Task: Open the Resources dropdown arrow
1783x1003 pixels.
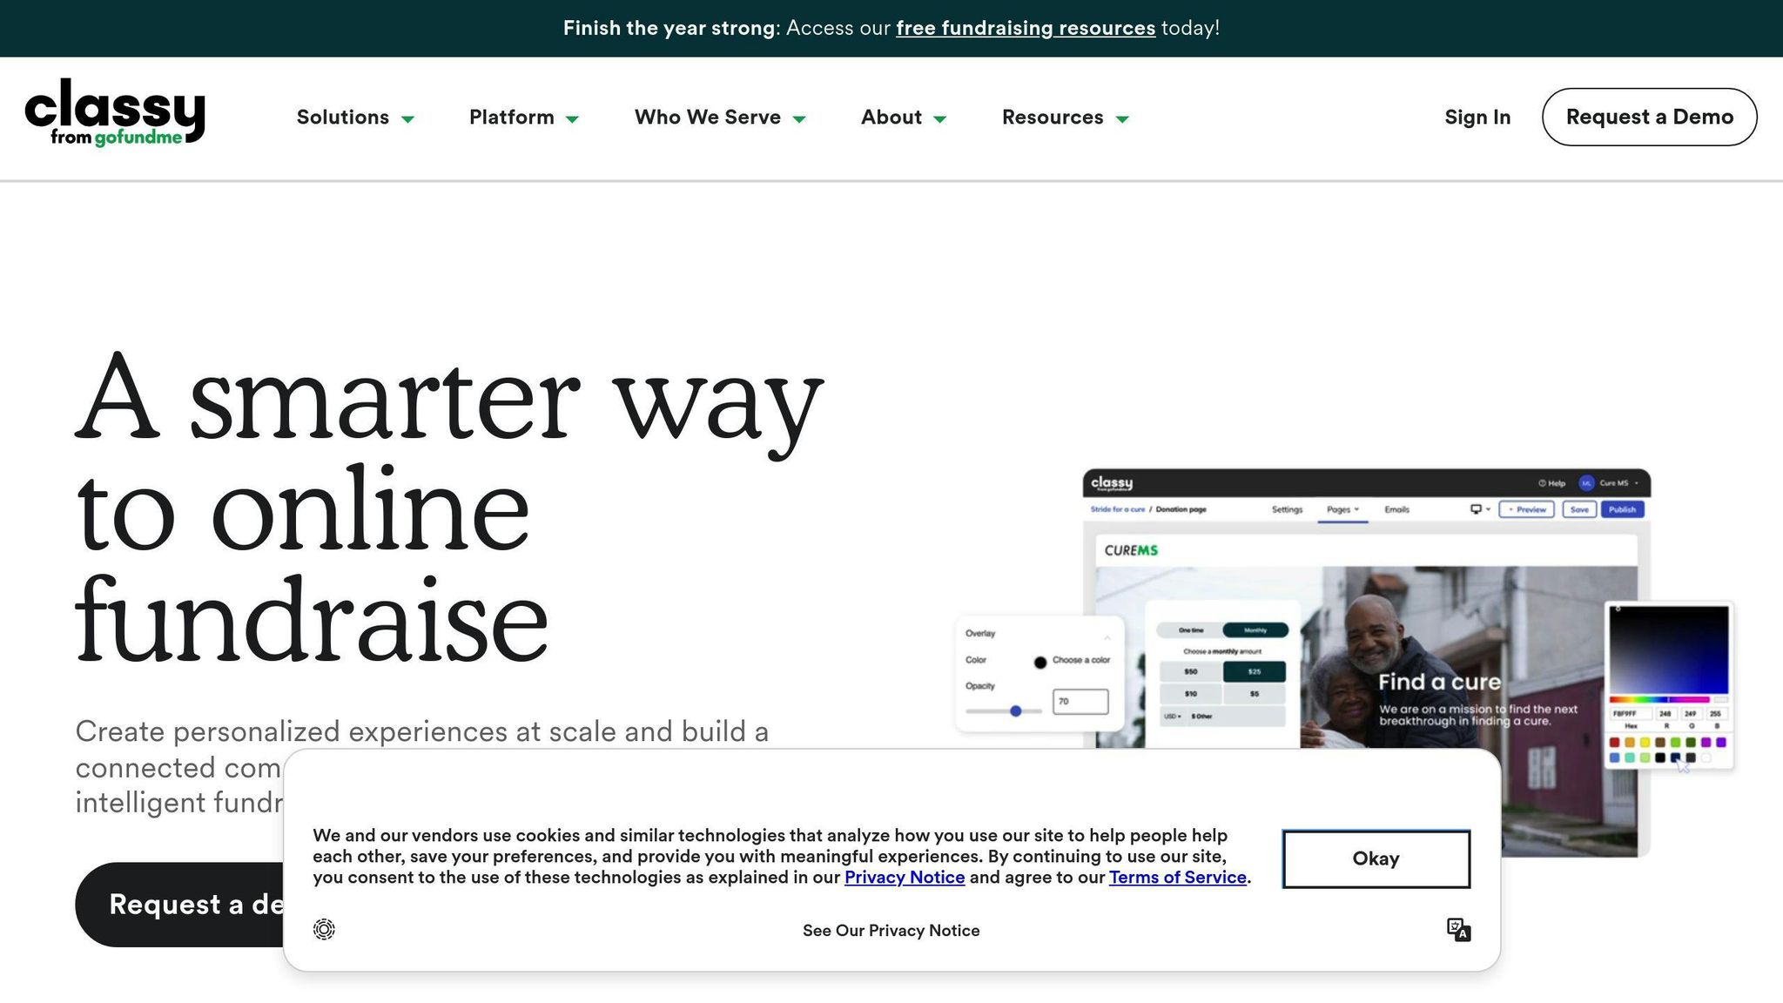Action: 1122,118
